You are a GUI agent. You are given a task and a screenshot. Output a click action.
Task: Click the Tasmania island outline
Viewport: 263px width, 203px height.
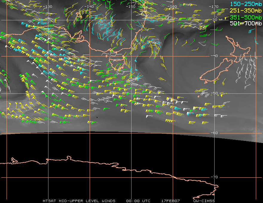(117, 64)
